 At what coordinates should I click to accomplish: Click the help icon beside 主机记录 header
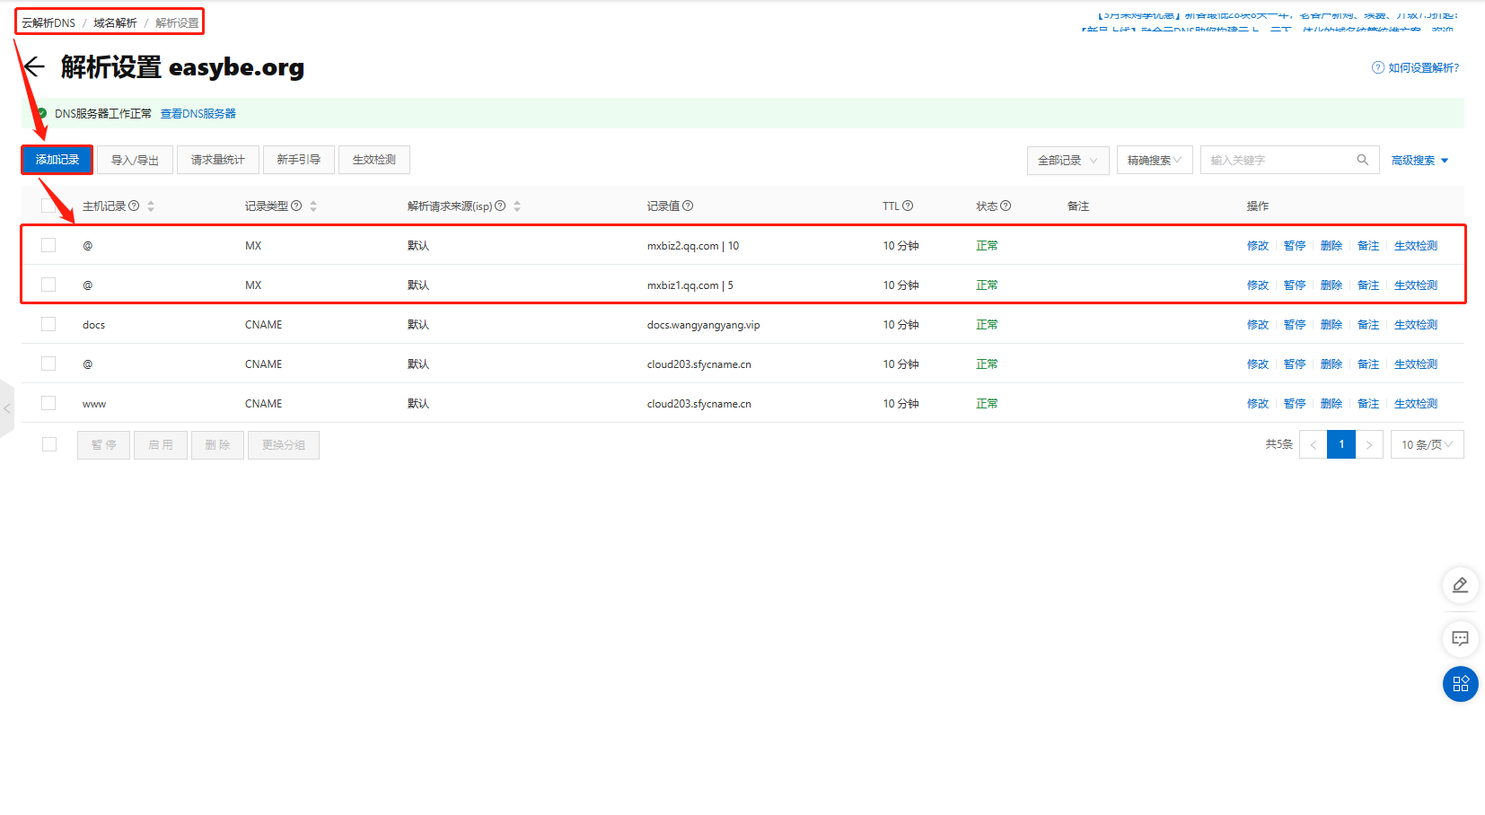click(x=134, y=206)
